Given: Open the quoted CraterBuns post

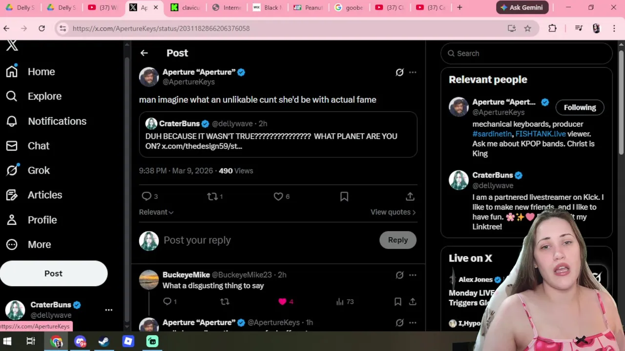Looking at the screenshot, I should tap(278, 135).
